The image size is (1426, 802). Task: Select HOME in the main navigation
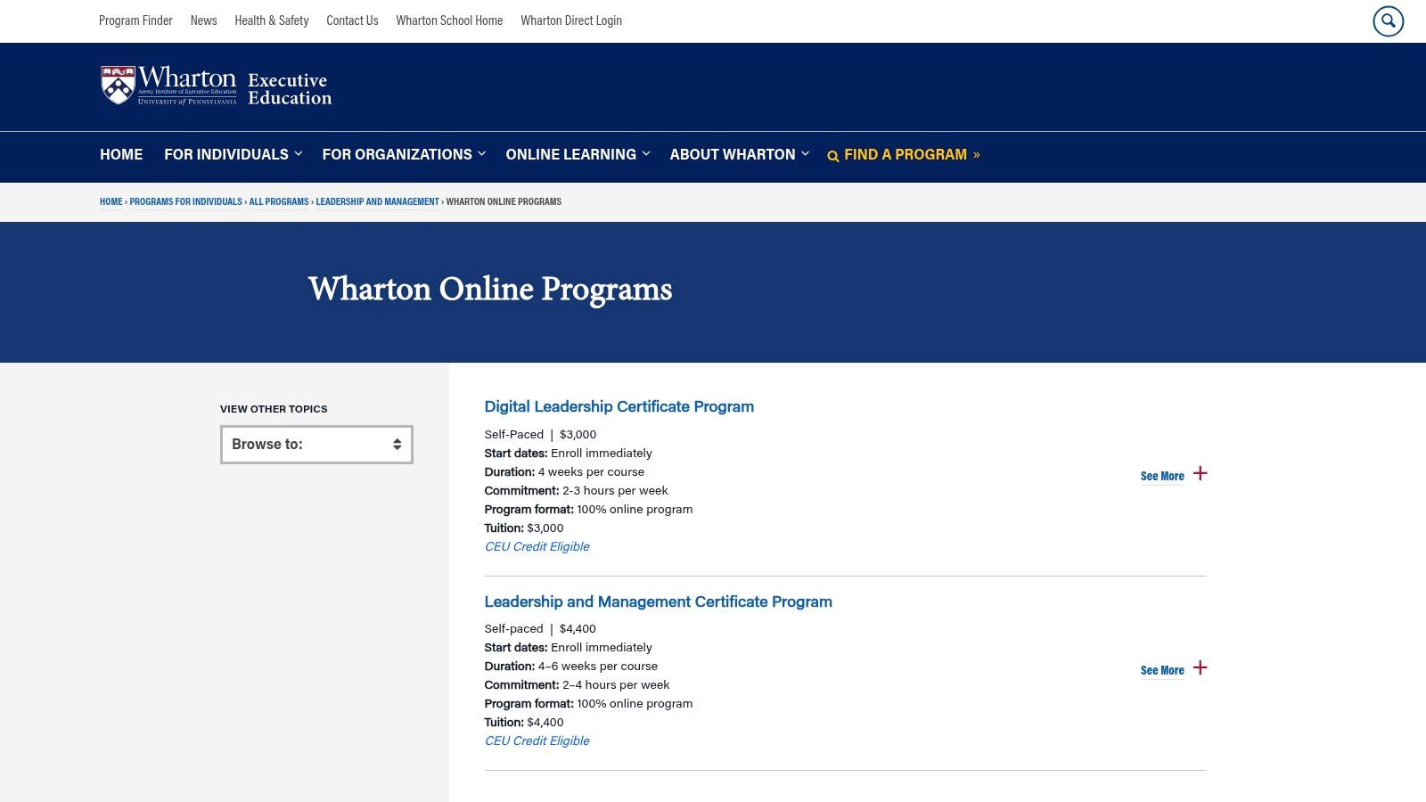[121, 154]
